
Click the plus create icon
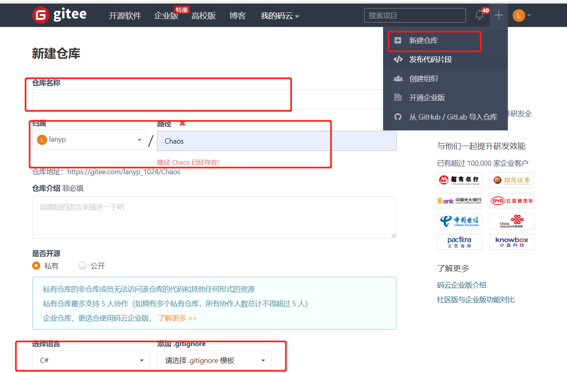tap(499, 15)
